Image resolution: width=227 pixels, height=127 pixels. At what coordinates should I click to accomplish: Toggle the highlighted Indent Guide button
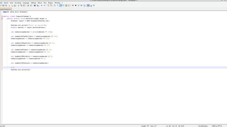[61, 6]
